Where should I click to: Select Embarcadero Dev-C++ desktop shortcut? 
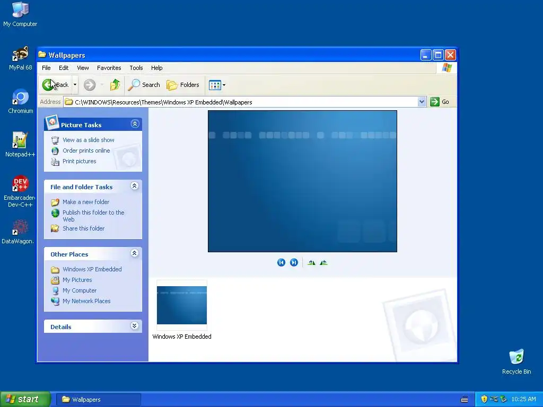(20, 191)
